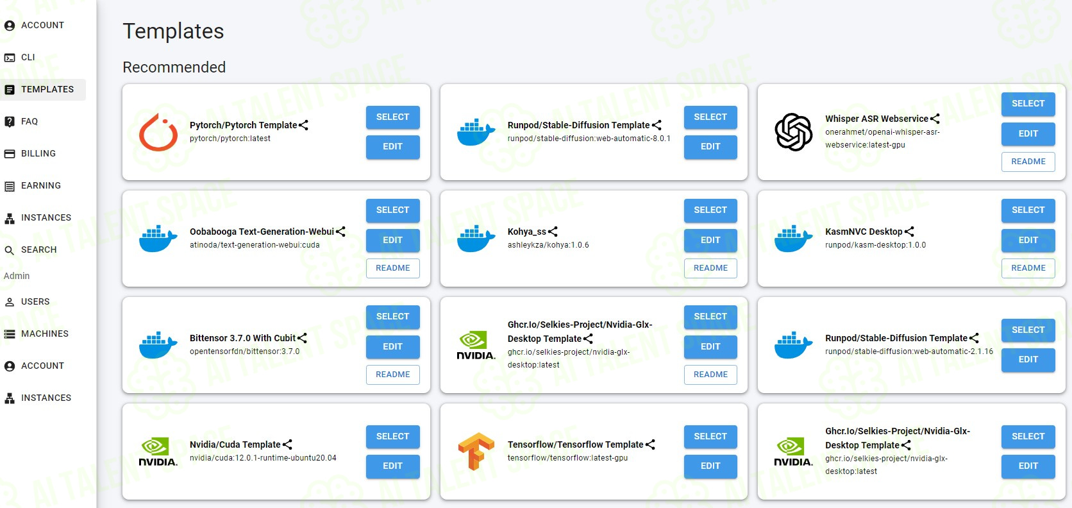This screenshot has width=1072, height=508.
Task: Click the Machines server icon in sidebar
Action: coord(10,334)
